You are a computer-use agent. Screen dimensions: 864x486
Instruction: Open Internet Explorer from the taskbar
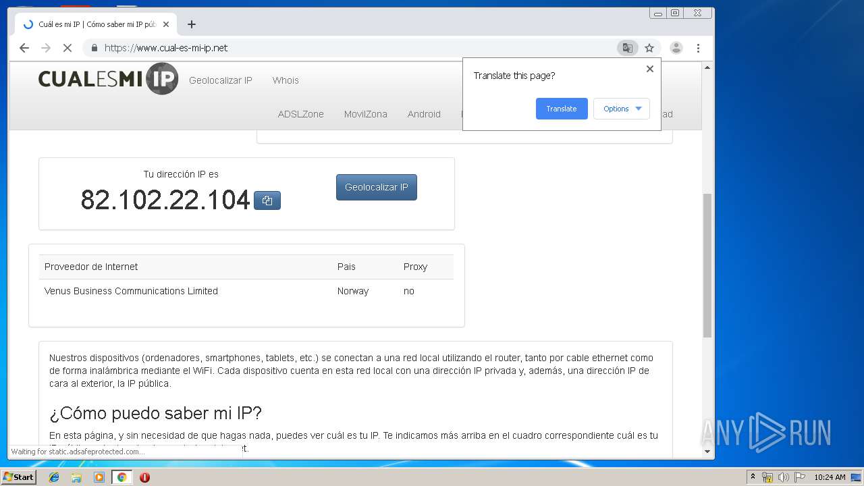54,477
